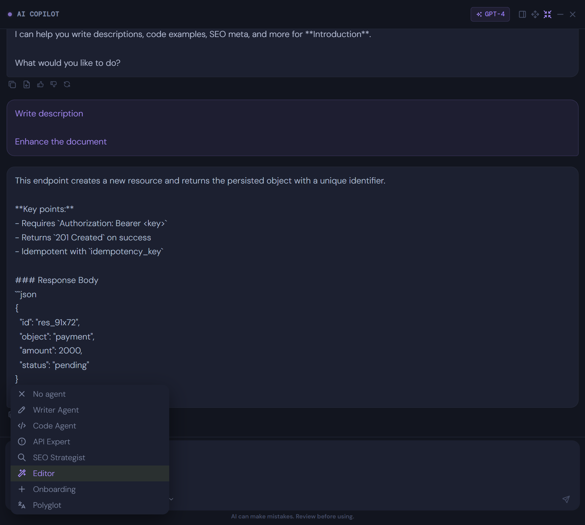Expand the chevron above the message input
Viewport: 585px width, 525px height.
tap(171, 499)
